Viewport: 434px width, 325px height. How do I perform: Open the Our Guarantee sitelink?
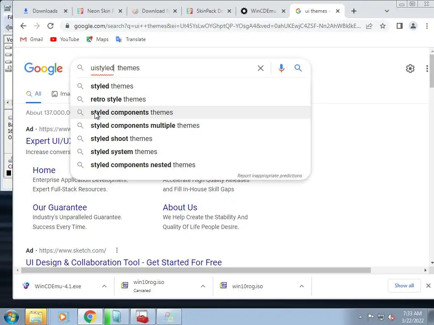click(x=60, y=207)
